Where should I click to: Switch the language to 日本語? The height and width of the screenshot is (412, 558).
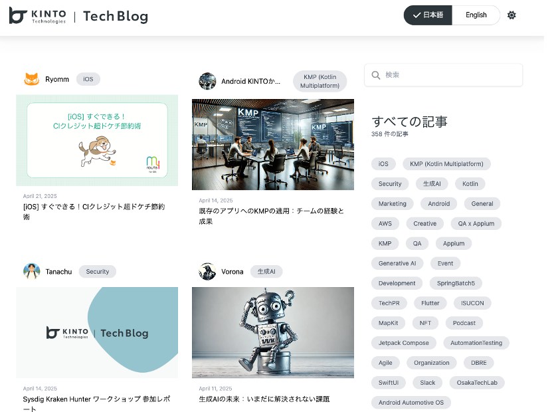click(x=428, y=15)
